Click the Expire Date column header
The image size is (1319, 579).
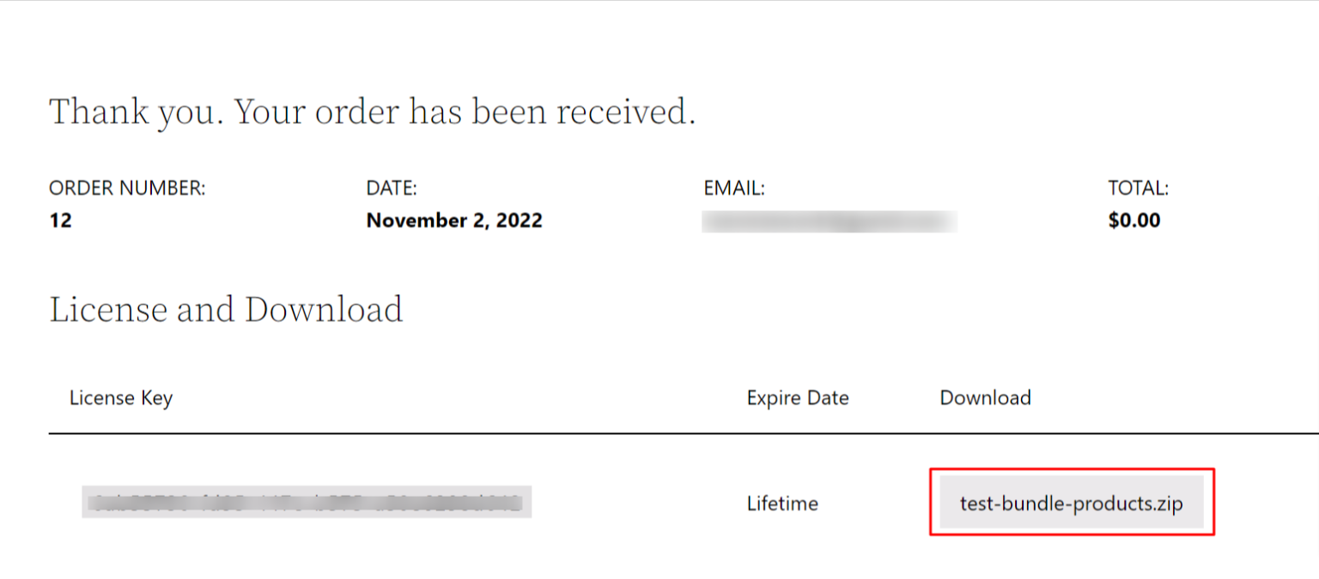(x=798, y=398)
